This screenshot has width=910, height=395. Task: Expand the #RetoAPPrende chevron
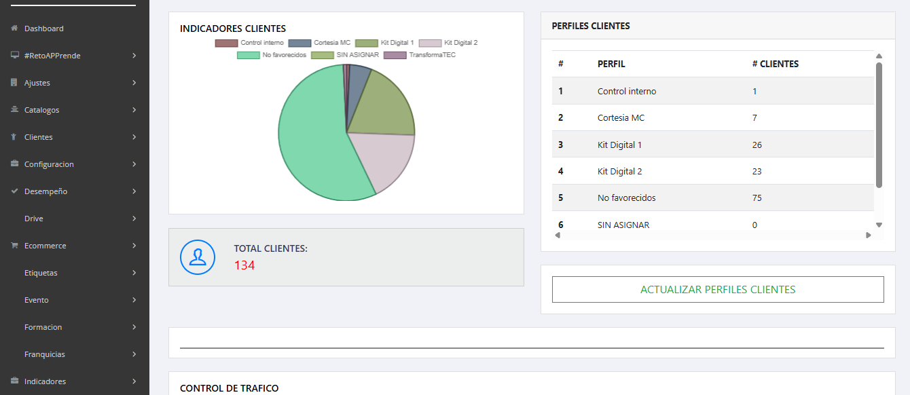(134, 56)
